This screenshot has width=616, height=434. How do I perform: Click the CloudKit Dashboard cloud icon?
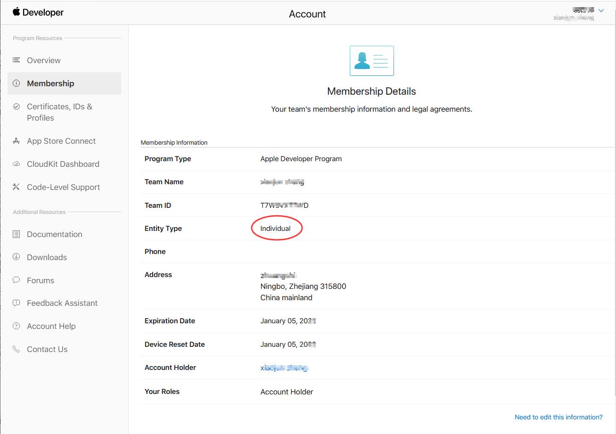[x=16, y=164]
